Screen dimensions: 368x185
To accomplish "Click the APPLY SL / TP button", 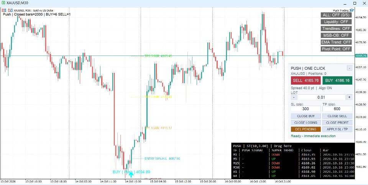I will 337,129.
